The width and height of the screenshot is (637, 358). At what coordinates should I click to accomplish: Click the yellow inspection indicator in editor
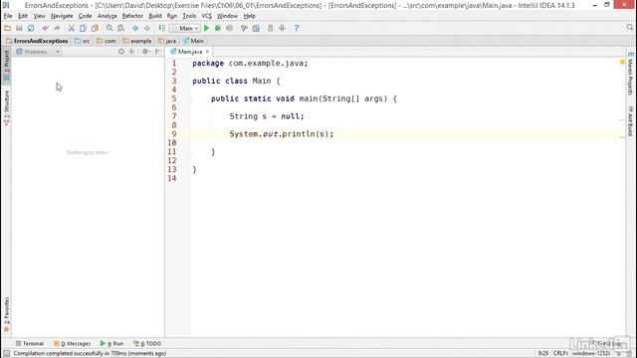coord(622,62)
